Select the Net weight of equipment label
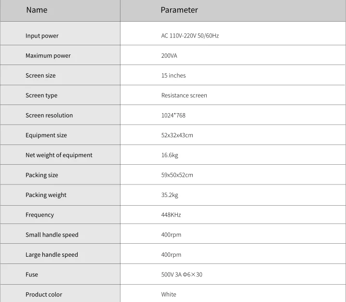 pyautogui.click(x=59, y=155)
